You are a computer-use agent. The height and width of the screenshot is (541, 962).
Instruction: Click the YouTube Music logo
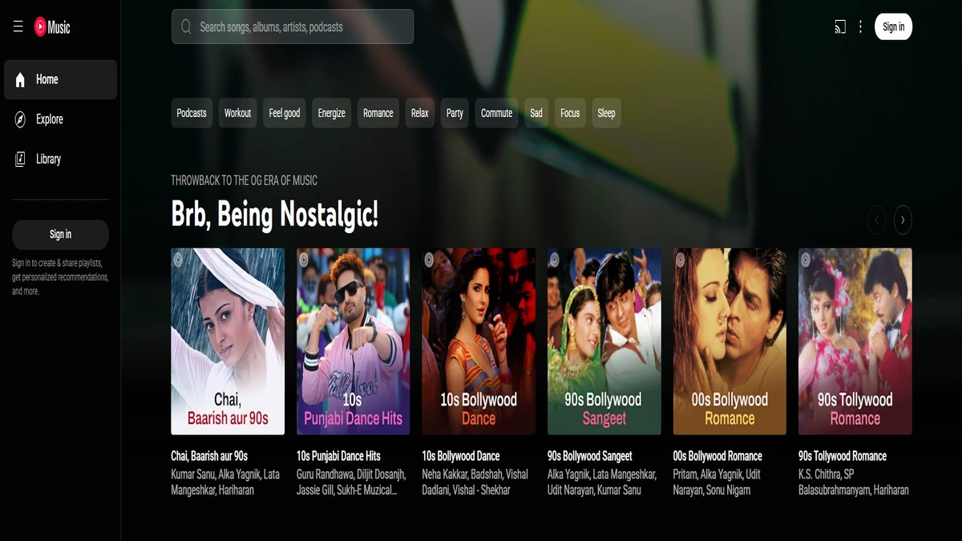[52, 27]
